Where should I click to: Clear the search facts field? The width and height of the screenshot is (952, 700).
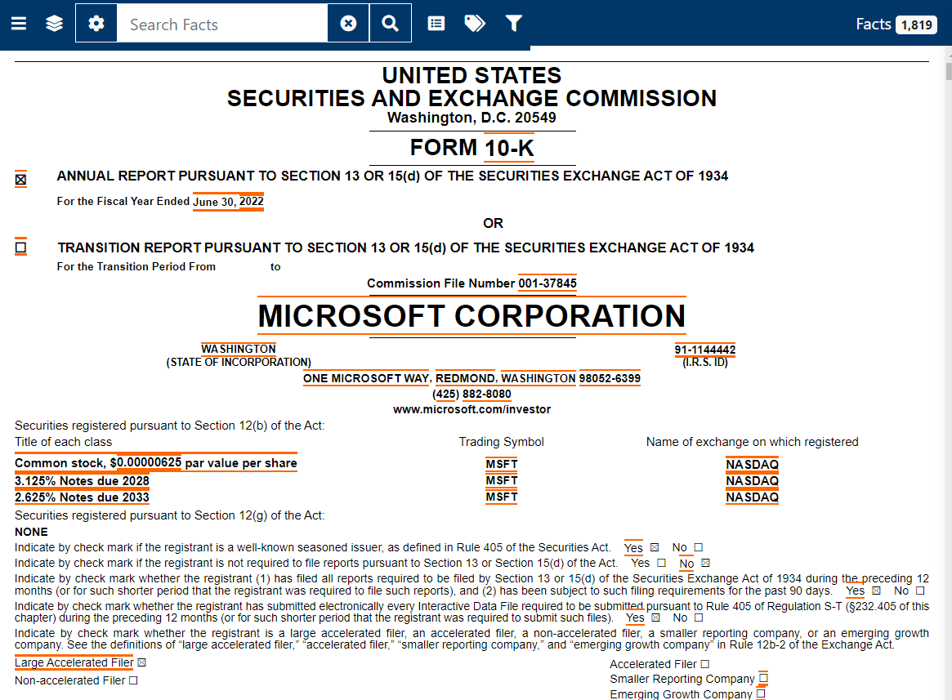(348, 24)
